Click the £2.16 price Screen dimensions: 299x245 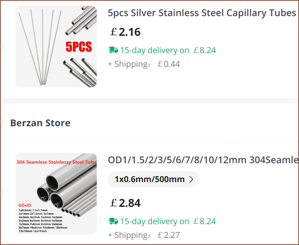[125, 32]
